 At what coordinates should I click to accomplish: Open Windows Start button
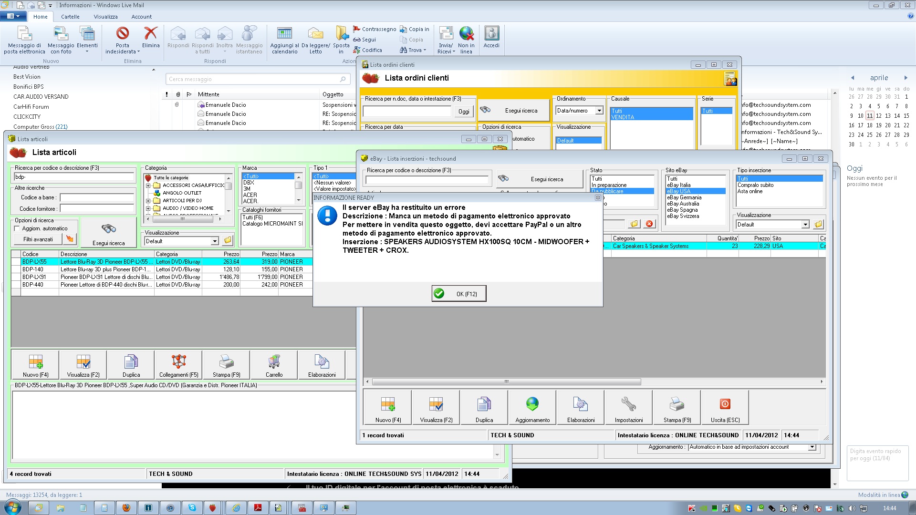(x=12, y=507)
